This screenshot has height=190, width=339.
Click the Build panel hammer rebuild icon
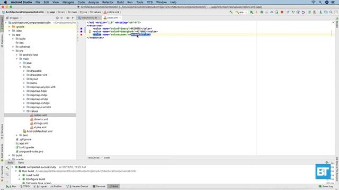(x=7, y=168)
